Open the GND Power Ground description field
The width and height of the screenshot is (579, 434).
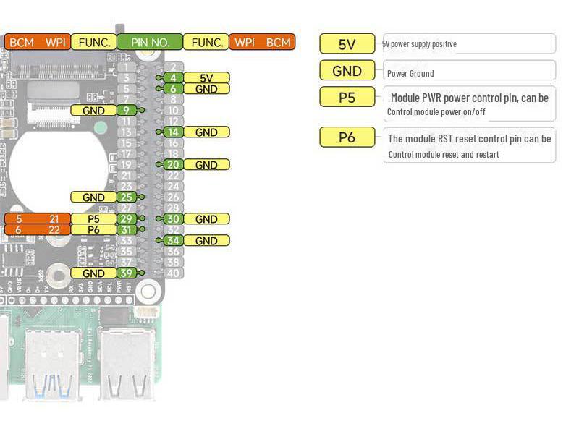(469, 72)
